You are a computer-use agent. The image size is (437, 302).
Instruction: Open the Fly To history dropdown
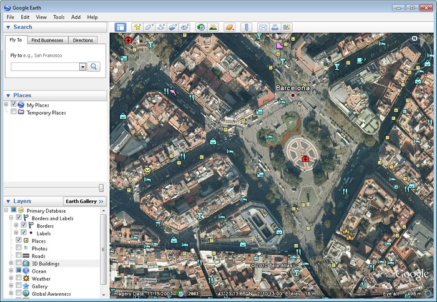coord(82,67)
